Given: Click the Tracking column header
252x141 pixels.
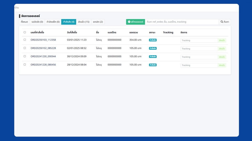Looking at the screenshot, I should 168,32.
